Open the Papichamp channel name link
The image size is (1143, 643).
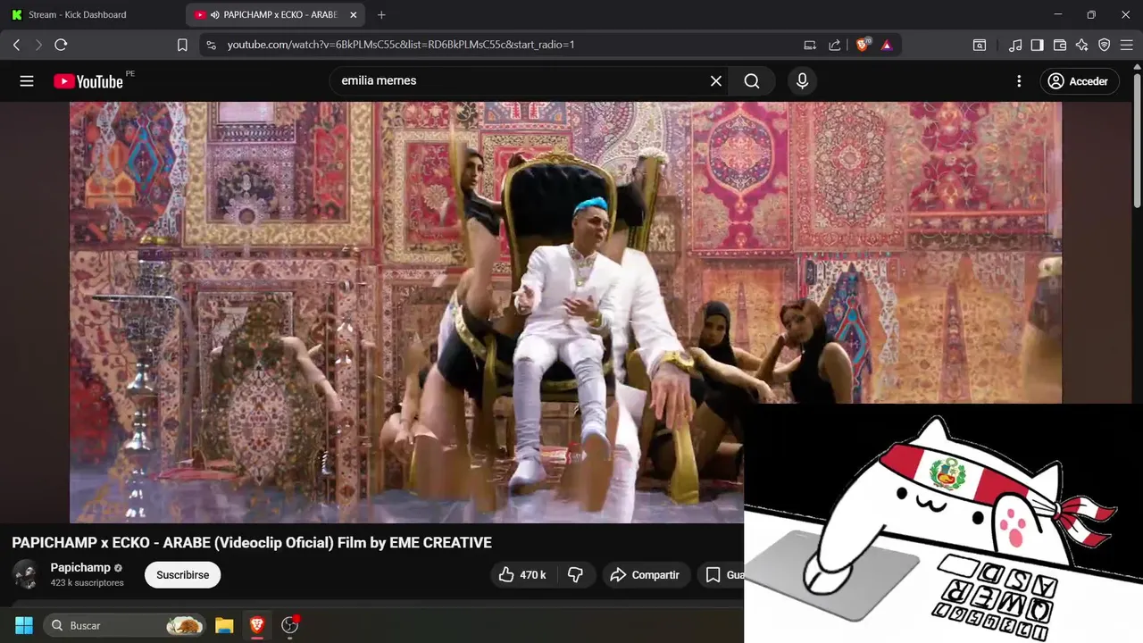(x=80, y=567)
